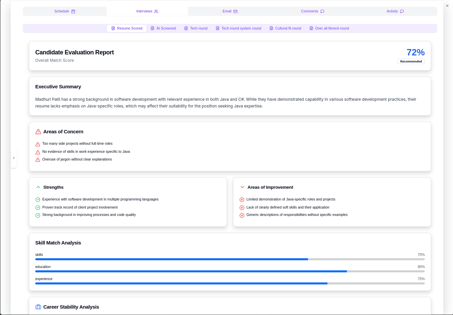Click the chat icon next to Activity

(x=402, y=11)
